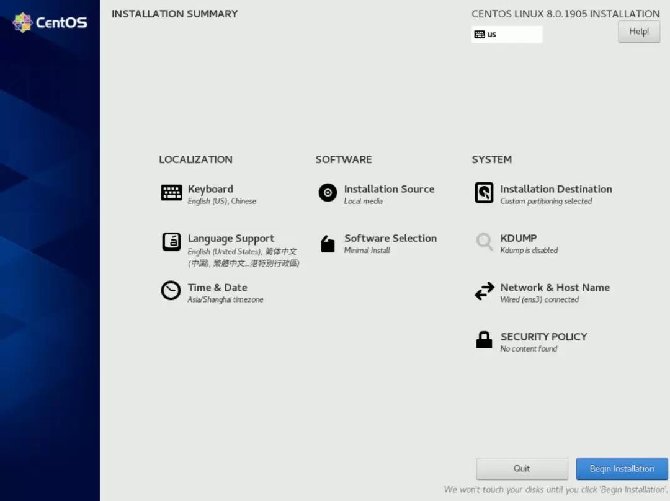670x501 pixels.
Task: Open the Keyboard layout icon
Action: pos(171,193)
